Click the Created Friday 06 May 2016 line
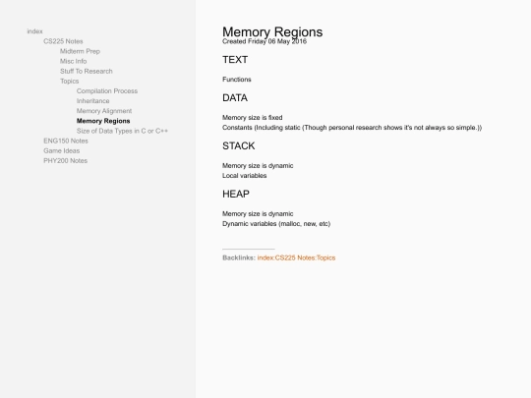The height and width of the screenshot is (398, 531). pyautogui.click(x=265, y=41)
